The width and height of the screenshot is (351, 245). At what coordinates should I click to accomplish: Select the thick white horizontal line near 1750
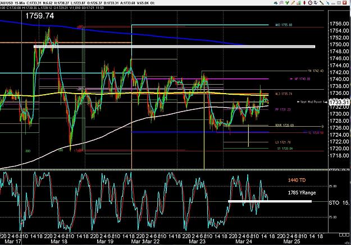(175, 47)
